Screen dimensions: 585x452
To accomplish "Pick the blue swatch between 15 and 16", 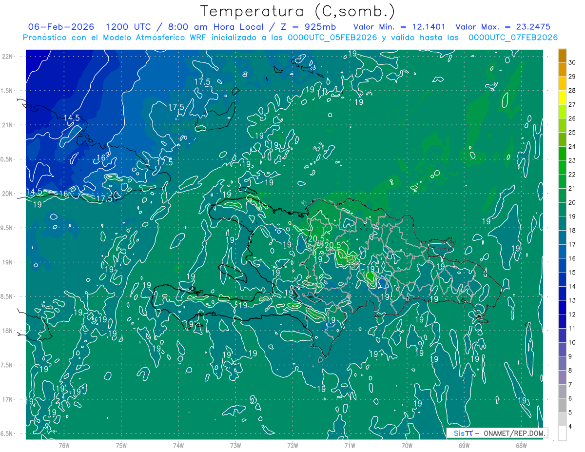I will [562, 265].
